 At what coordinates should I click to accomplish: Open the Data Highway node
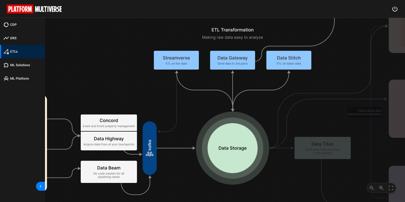point(109,141)
